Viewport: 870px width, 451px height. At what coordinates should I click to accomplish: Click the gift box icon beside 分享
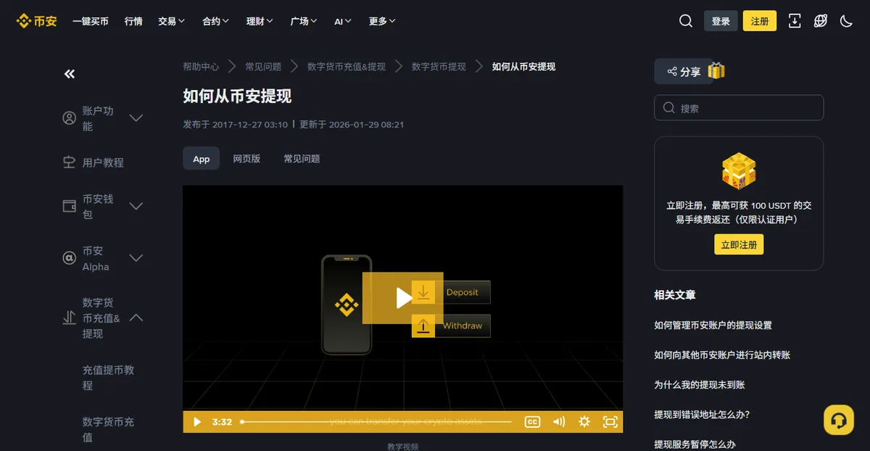[x=716, y=70]
